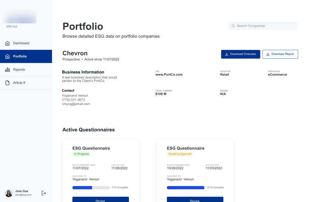The image size is (312, 202).
Task: Click the test business description paragraph
Action: coord(89,79)
